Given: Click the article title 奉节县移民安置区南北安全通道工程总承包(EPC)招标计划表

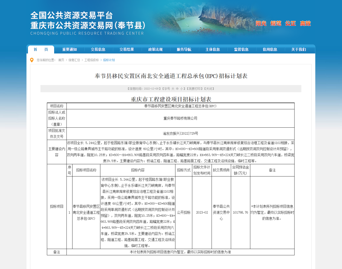Looking at the screenshot, I should tap(171, 76).
